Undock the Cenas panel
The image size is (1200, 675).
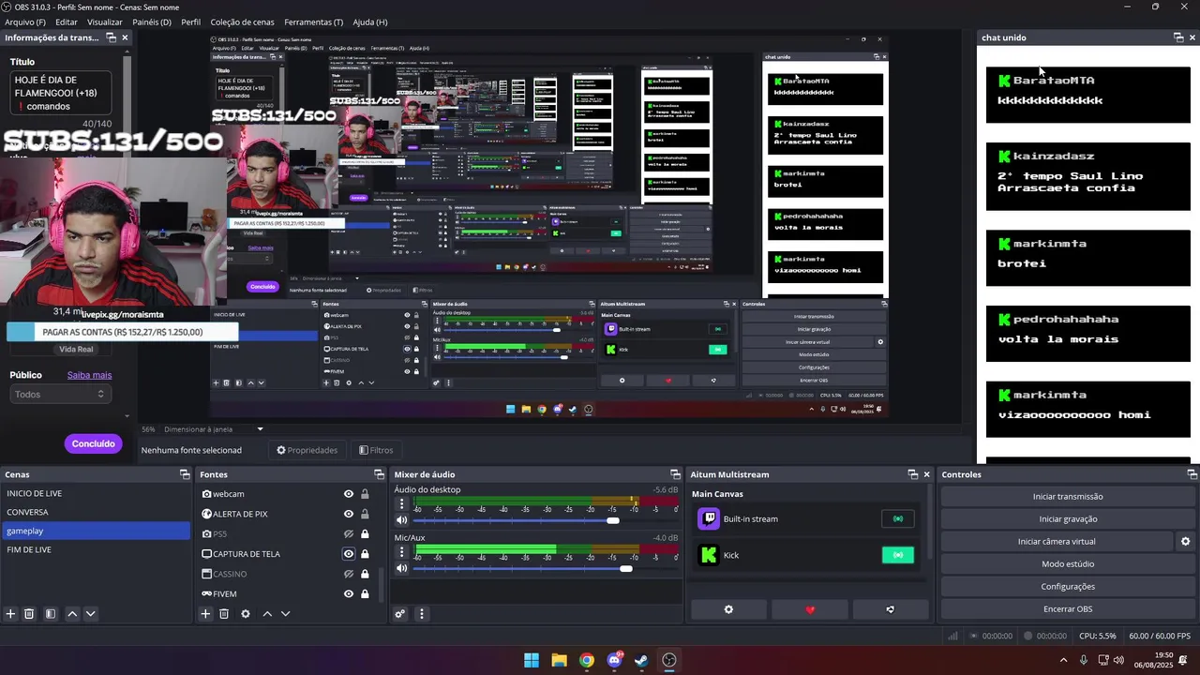tap(185, 474)
